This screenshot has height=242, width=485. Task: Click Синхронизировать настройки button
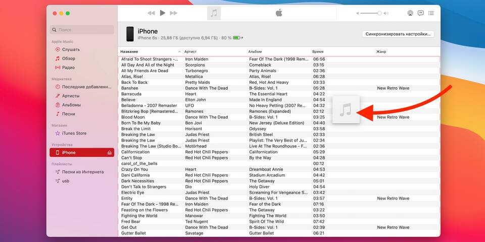tap(398, 34)
